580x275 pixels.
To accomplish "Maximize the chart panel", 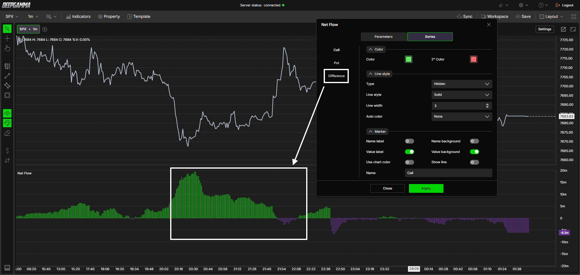I will pos(573,29).
